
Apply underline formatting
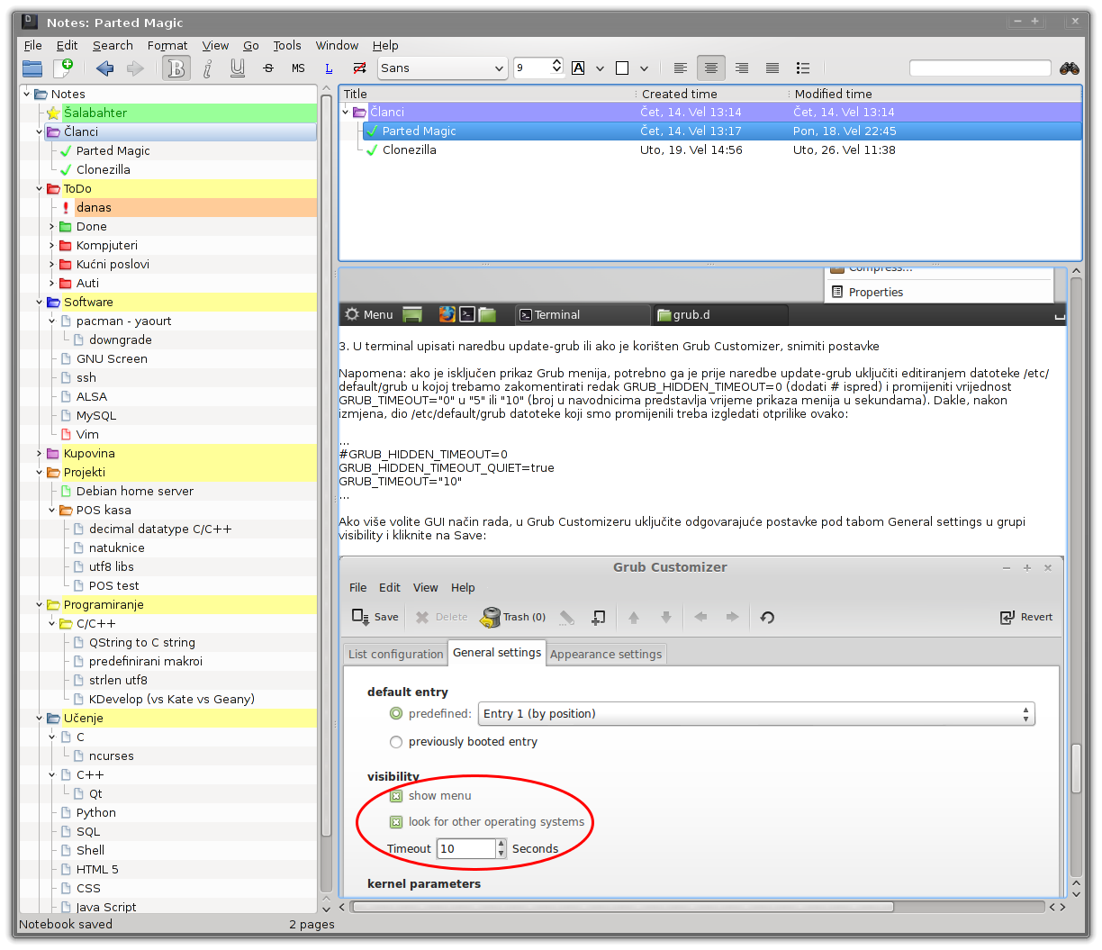tap(238, 68)
